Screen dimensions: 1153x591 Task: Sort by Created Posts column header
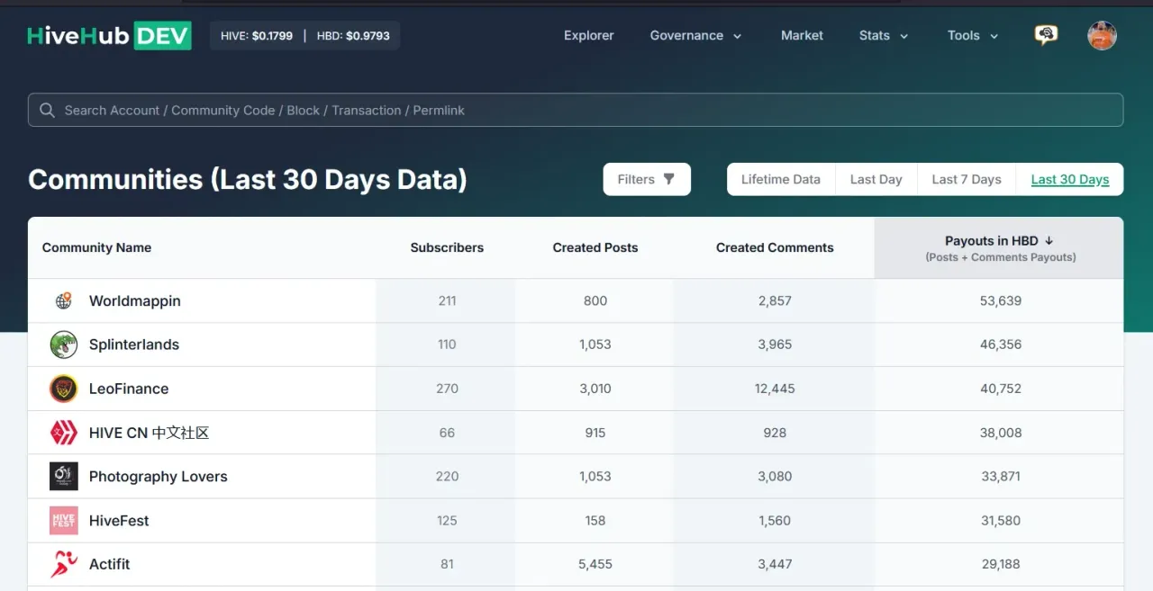pos(595,247)
